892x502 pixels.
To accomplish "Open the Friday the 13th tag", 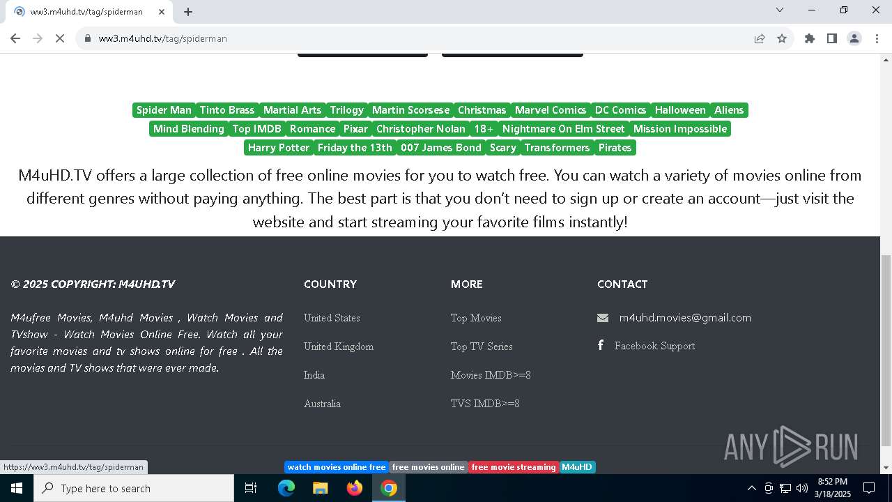I will (355, 148).
